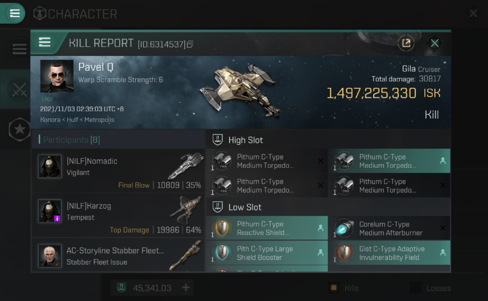View [NILF]Nomadic Vigilant participant entry
This screenshot has width=488, height=301.
[x=119, y=171]
